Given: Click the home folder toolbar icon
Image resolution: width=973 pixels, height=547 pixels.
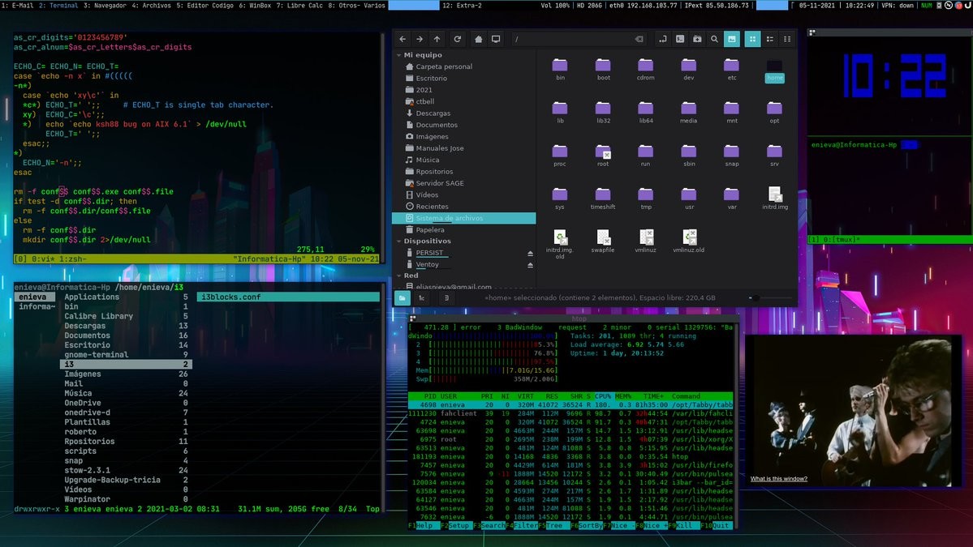Looking at the screenshot, I should 479,39.
